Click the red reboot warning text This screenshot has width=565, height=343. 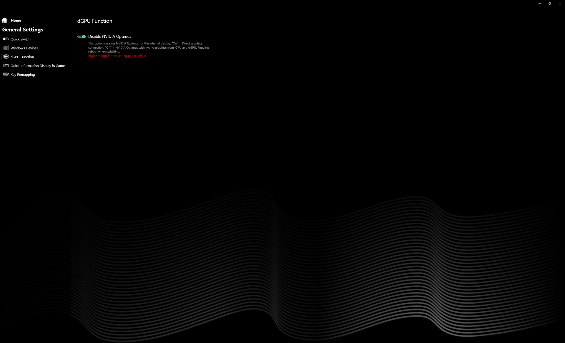pos(117,56)
